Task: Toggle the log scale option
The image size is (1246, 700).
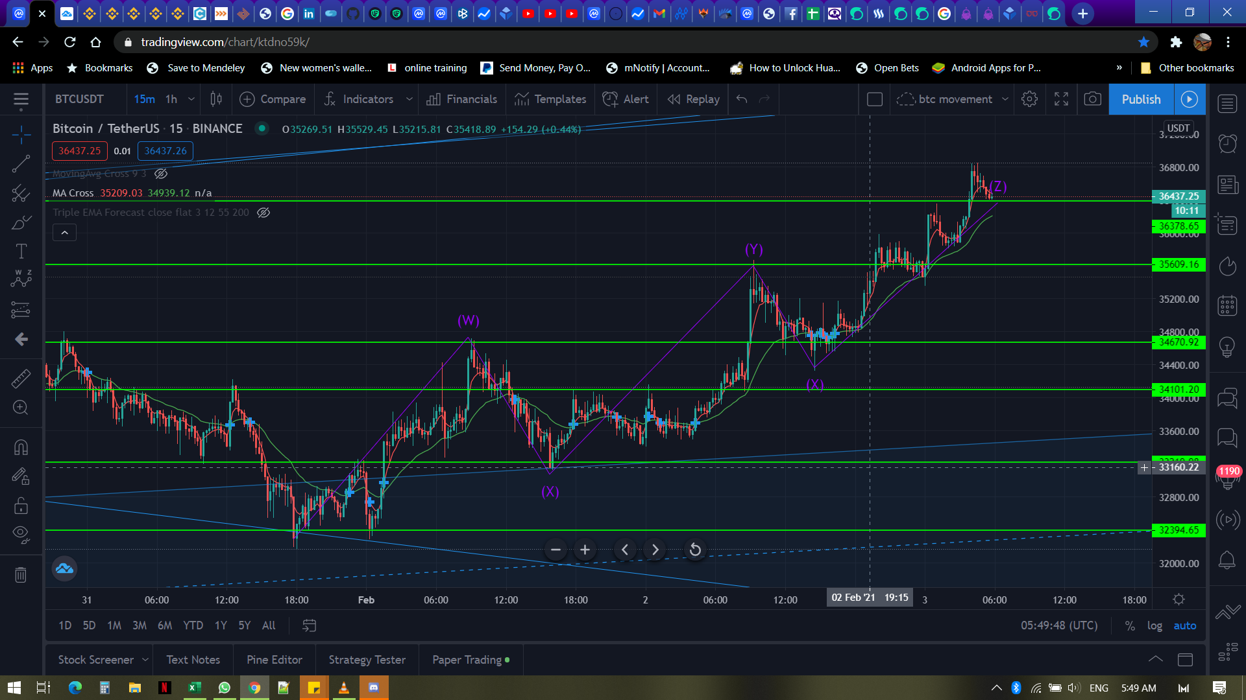Action: [1154, 625]
